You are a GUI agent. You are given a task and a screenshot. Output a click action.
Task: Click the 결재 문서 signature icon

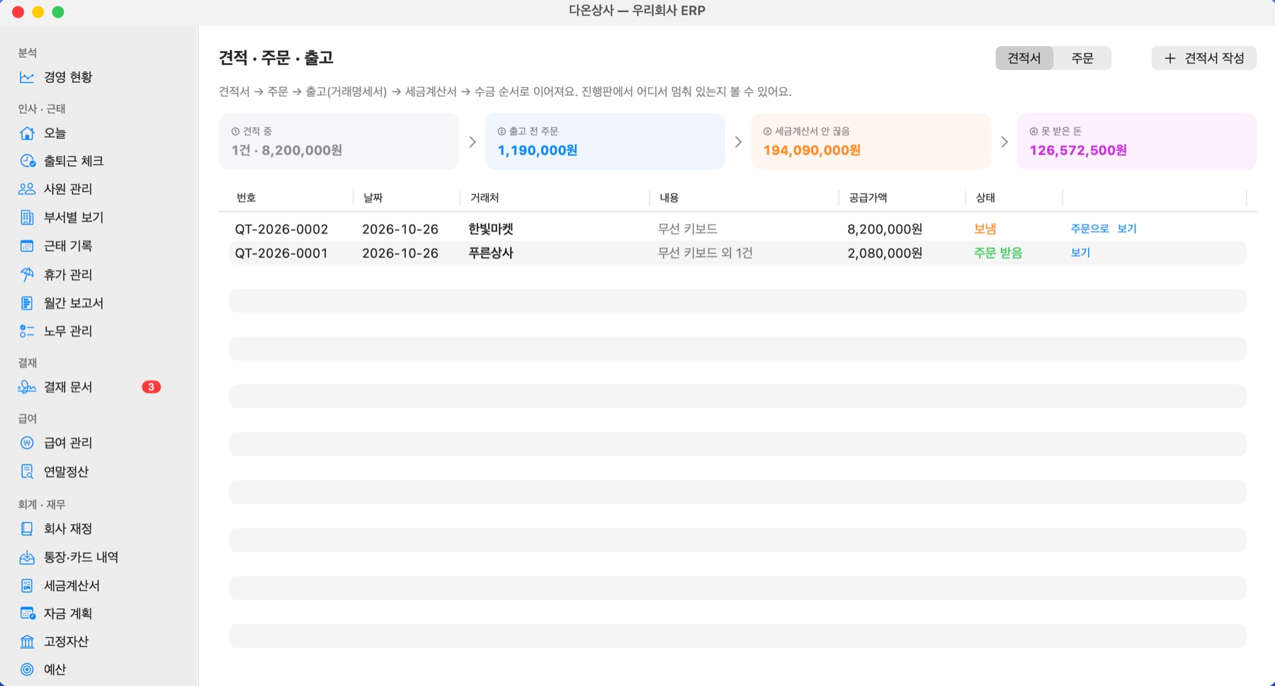click(x=27, y=387)
